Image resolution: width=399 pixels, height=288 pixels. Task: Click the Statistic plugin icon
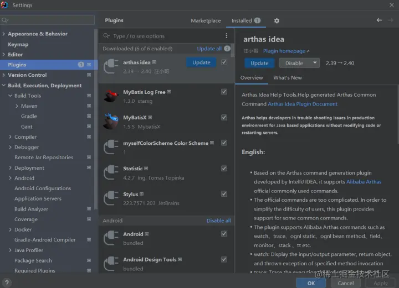pyautogui.click(x=111, y=172)
